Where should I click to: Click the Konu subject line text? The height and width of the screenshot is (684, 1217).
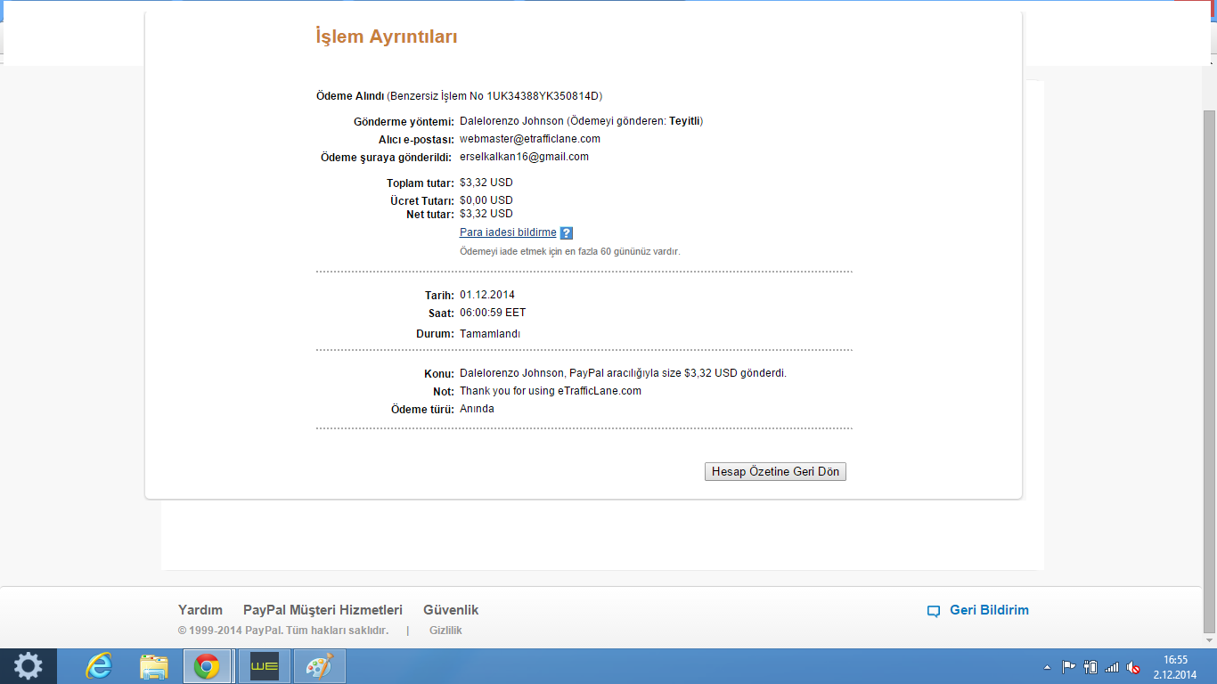[623, 373]
